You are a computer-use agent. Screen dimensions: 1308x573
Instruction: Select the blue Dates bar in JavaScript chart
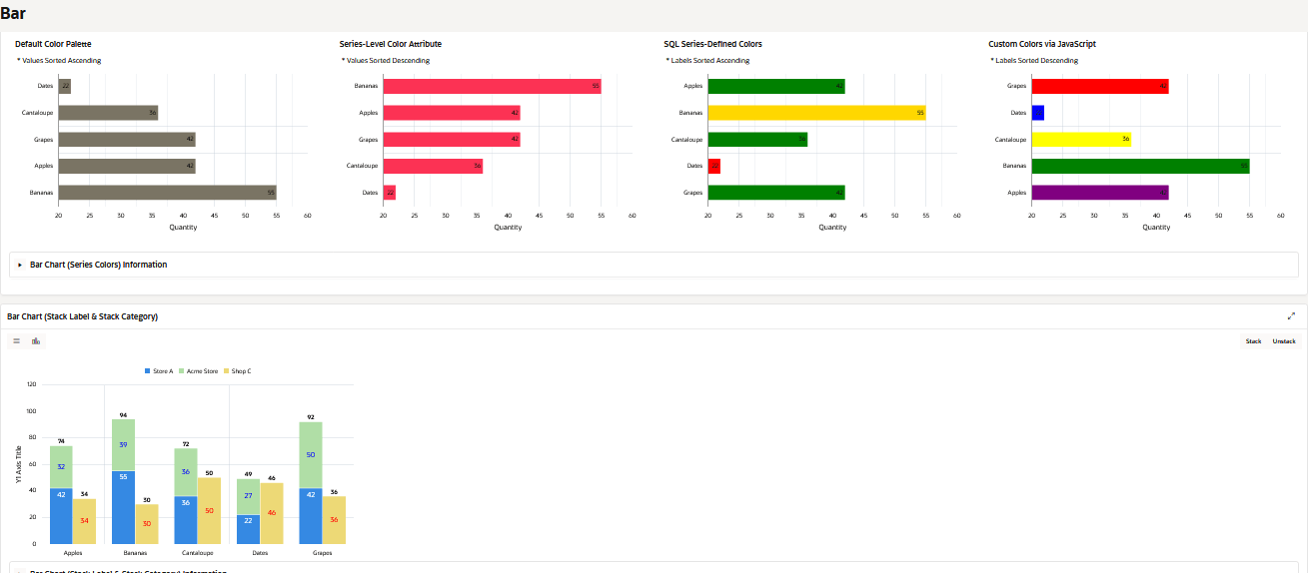[1037, 113]
